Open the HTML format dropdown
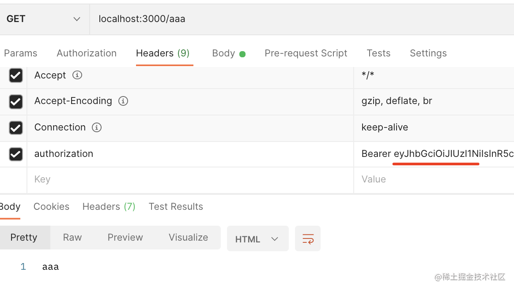 257,239
